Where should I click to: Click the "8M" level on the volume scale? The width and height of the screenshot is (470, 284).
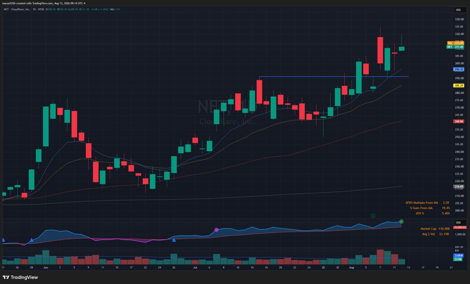point(457,251)
